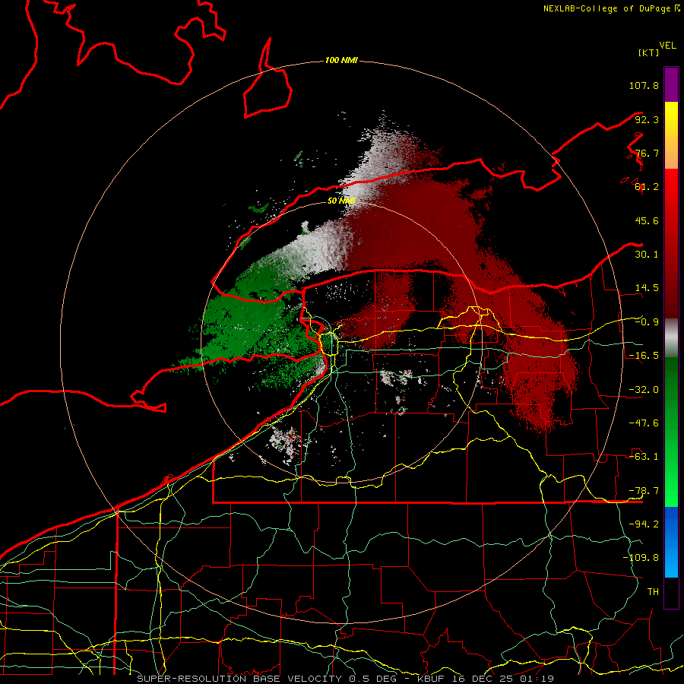Click the -16.5 legend value
The height and width of the screenshot is (684, 684).
(x=644, y=356)
